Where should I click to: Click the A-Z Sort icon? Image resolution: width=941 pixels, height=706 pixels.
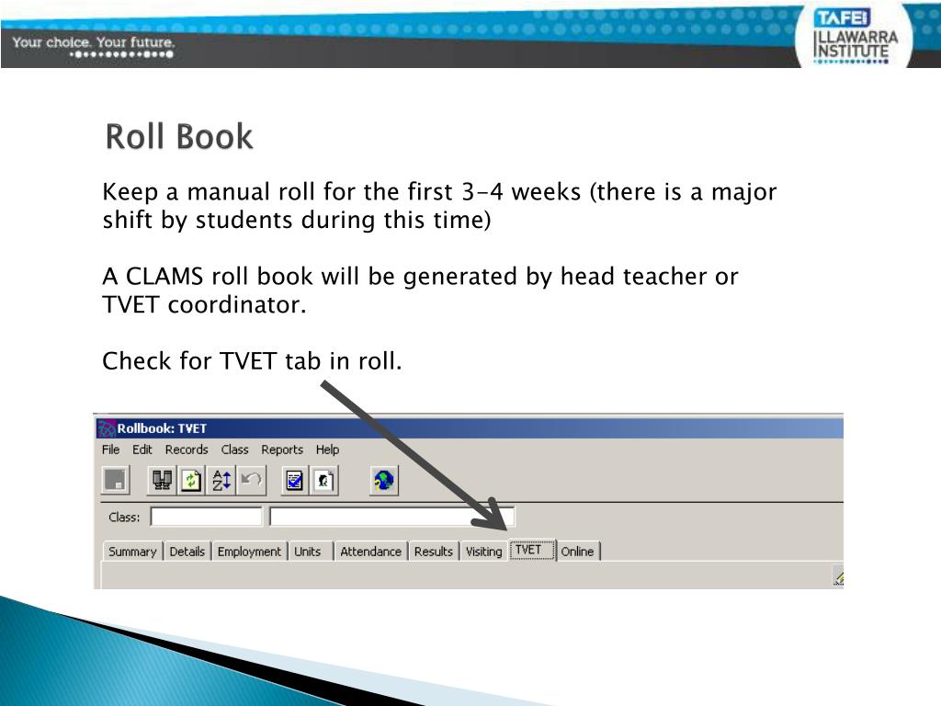[221, 480]
